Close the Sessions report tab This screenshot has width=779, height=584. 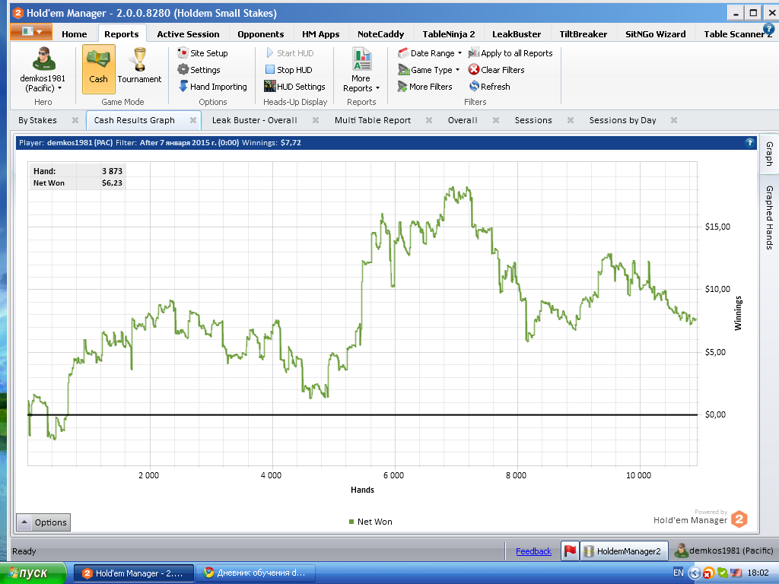[571, 120]
